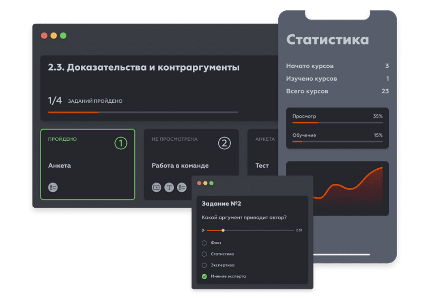Click the circled number 2 on Работа в команде card

pyautogui.click(x=225, y=143)
